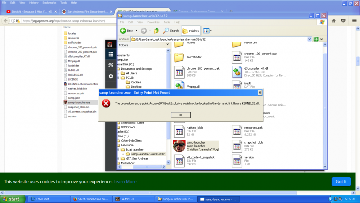Select natives_blob BIN file icon

pyautogui.click(x=179, y=131)
